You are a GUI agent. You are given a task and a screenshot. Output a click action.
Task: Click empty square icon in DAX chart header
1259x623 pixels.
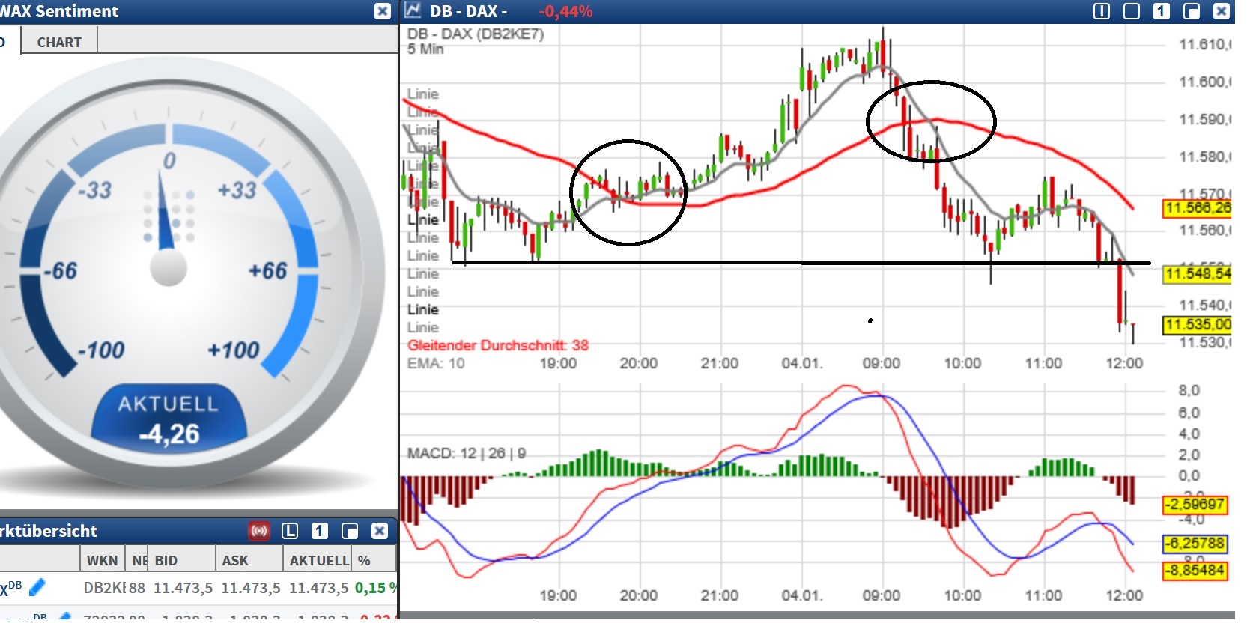tap(1132, 11)
